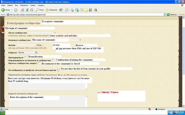Image resolution: width=185 pixels, height=115 pixels.
Task: Click the Mail envelope toolbar icon
Action: 67,10
